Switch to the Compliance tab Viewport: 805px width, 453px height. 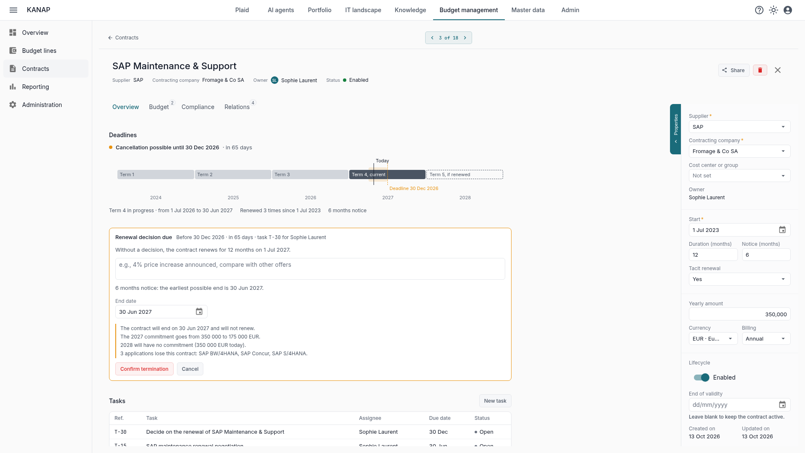click(x=198, y=107)
